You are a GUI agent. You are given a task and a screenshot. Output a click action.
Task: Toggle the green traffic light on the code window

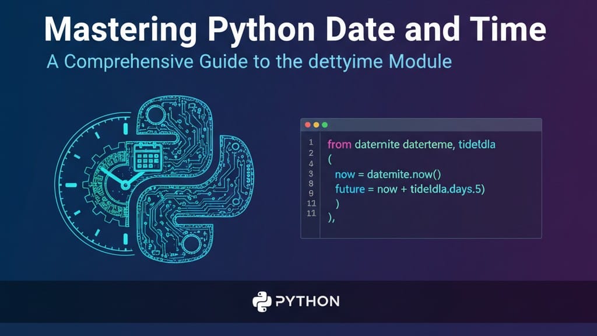(x=324, y=124)
